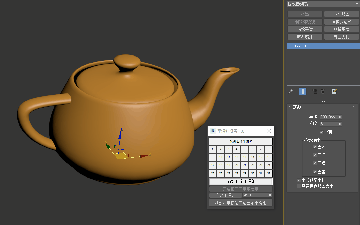Screen dimensions: 360x225
Task: Click make unique modifier icon
Action: click(x=315, y=92)
